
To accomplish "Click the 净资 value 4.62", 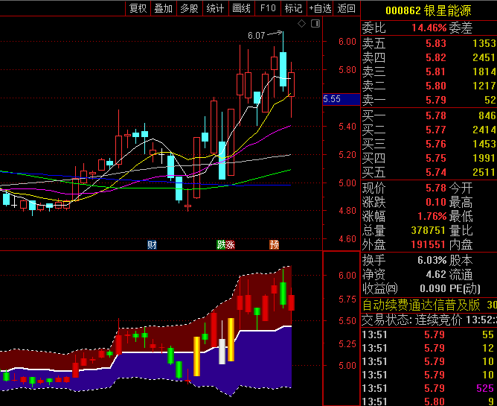I will pos(436,274).
